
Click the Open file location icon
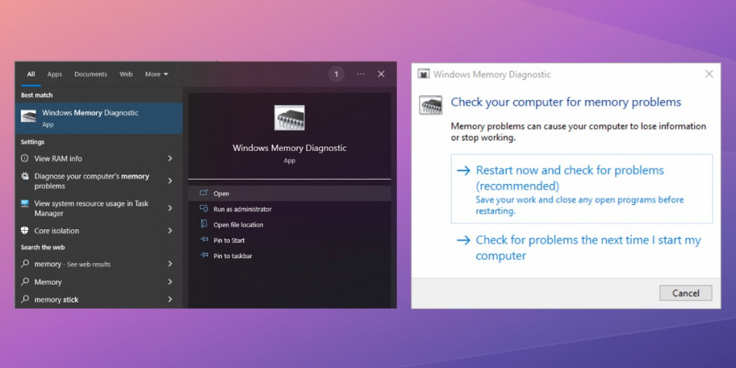(203, 224)
